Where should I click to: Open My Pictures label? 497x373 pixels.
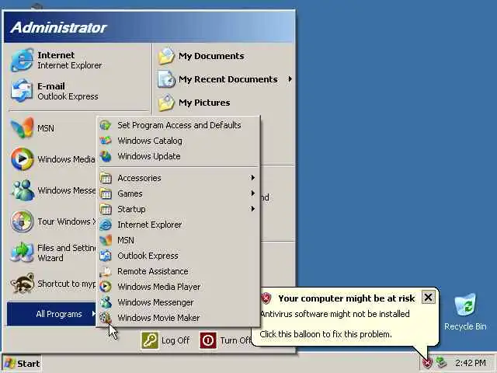[x=204, y=103]
